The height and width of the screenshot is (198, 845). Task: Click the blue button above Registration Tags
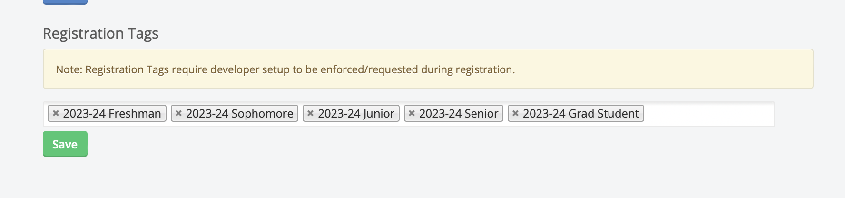click(x=65, y=2)
